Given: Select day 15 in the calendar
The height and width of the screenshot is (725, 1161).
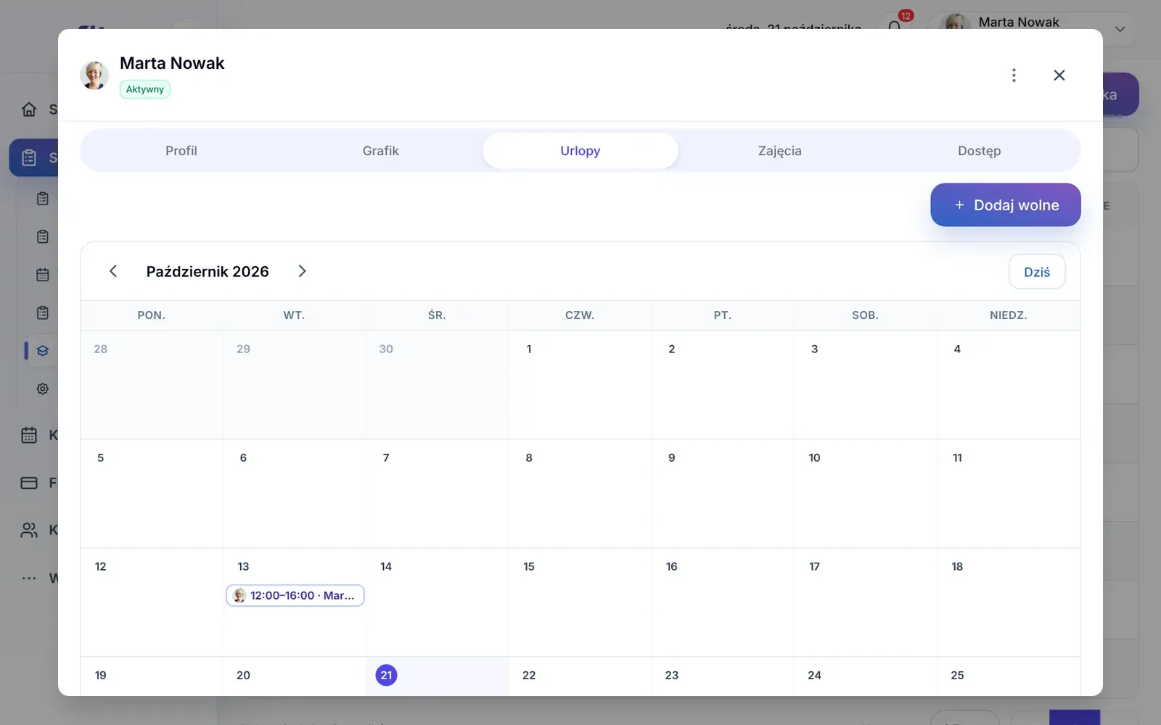Looking at the screenshot, I should [x=580, y=602].
